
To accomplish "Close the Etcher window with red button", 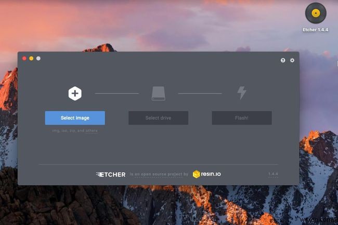I will coord(24,58).
